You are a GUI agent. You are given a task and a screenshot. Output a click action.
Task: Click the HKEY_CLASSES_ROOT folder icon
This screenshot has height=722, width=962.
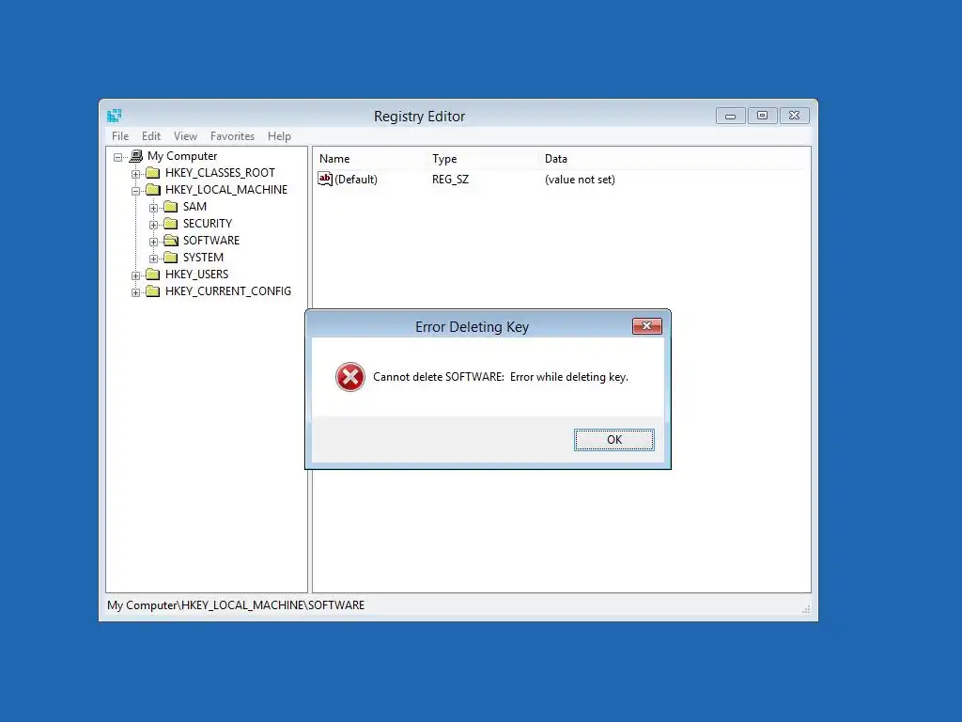point(153,173)
